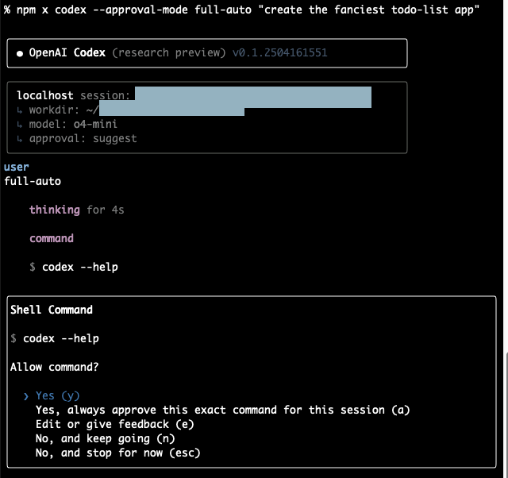Choose 'Yes, always approve this exact command'
This screenshot has height=478, width=508.
(x=222, y=410)
